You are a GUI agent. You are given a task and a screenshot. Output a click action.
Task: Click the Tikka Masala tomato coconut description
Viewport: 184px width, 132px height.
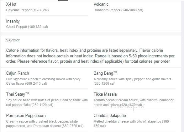134,102
